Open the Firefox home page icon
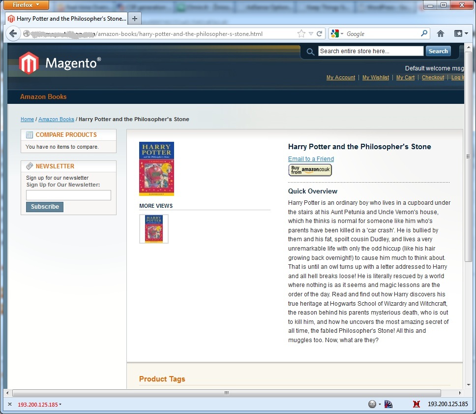The height and width of the screenshot is (414, 476). (441, 33)
